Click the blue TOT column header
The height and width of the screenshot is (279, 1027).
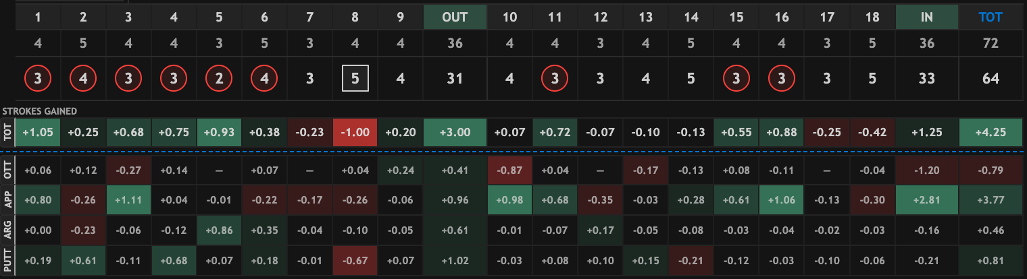(991, 18)
